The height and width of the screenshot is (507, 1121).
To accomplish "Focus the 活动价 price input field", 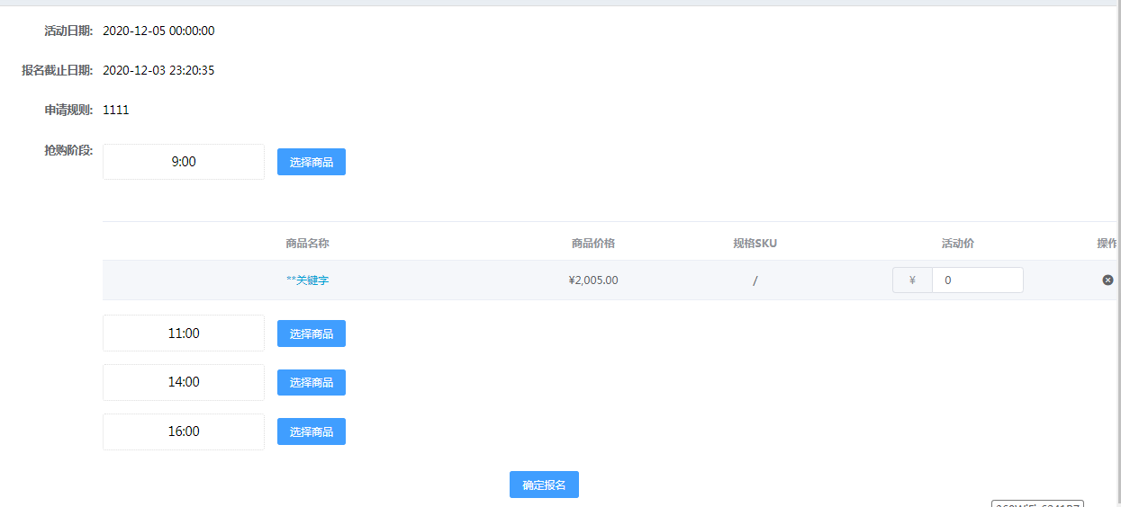I will (977, 280).
